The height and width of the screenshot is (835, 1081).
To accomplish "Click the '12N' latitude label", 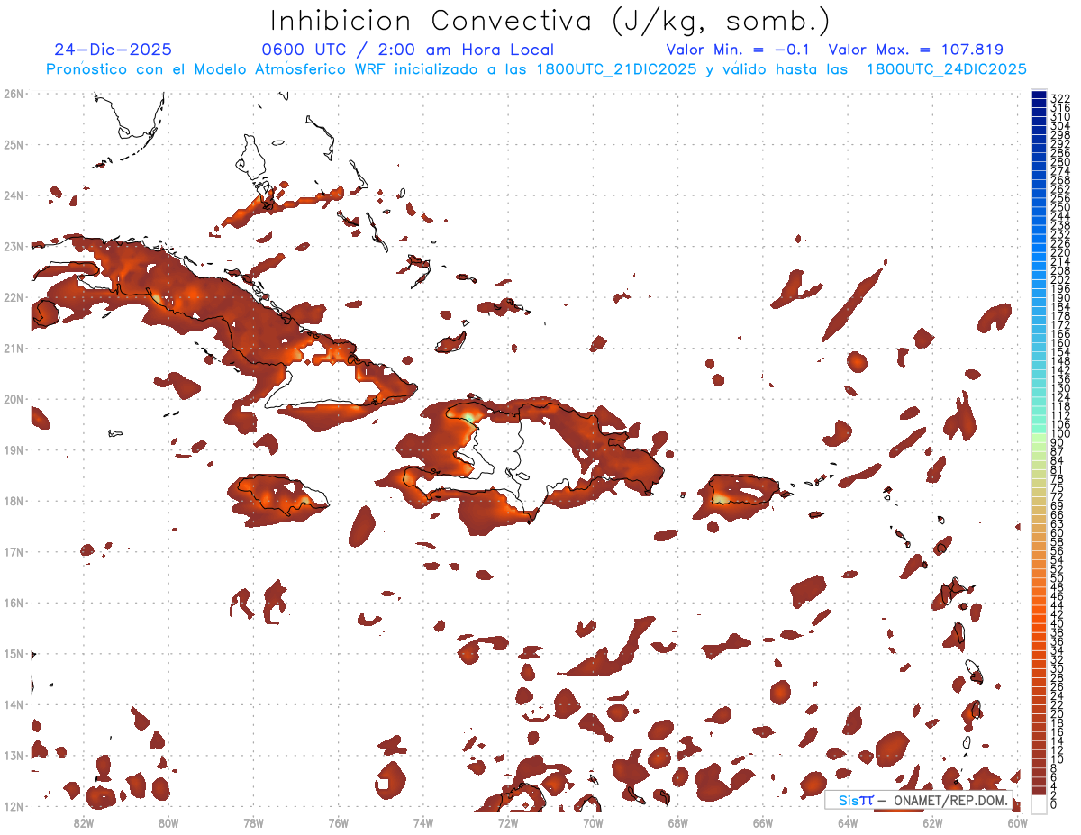I will pos(14,806).
